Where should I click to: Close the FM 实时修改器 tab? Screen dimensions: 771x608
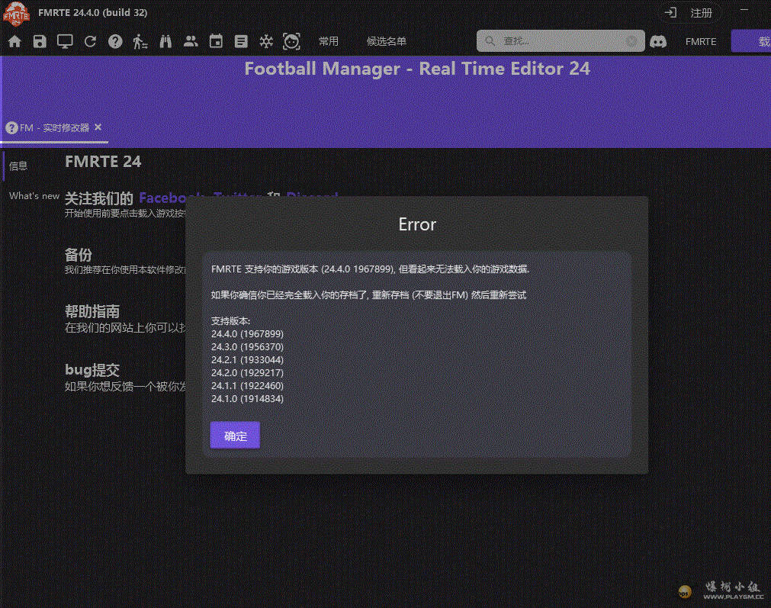98,127
